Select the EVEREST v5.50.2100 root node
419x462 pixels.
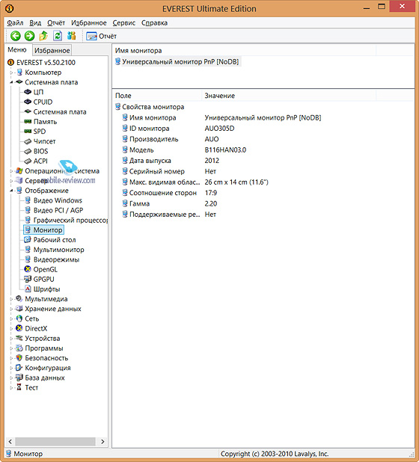pos(46,63)
